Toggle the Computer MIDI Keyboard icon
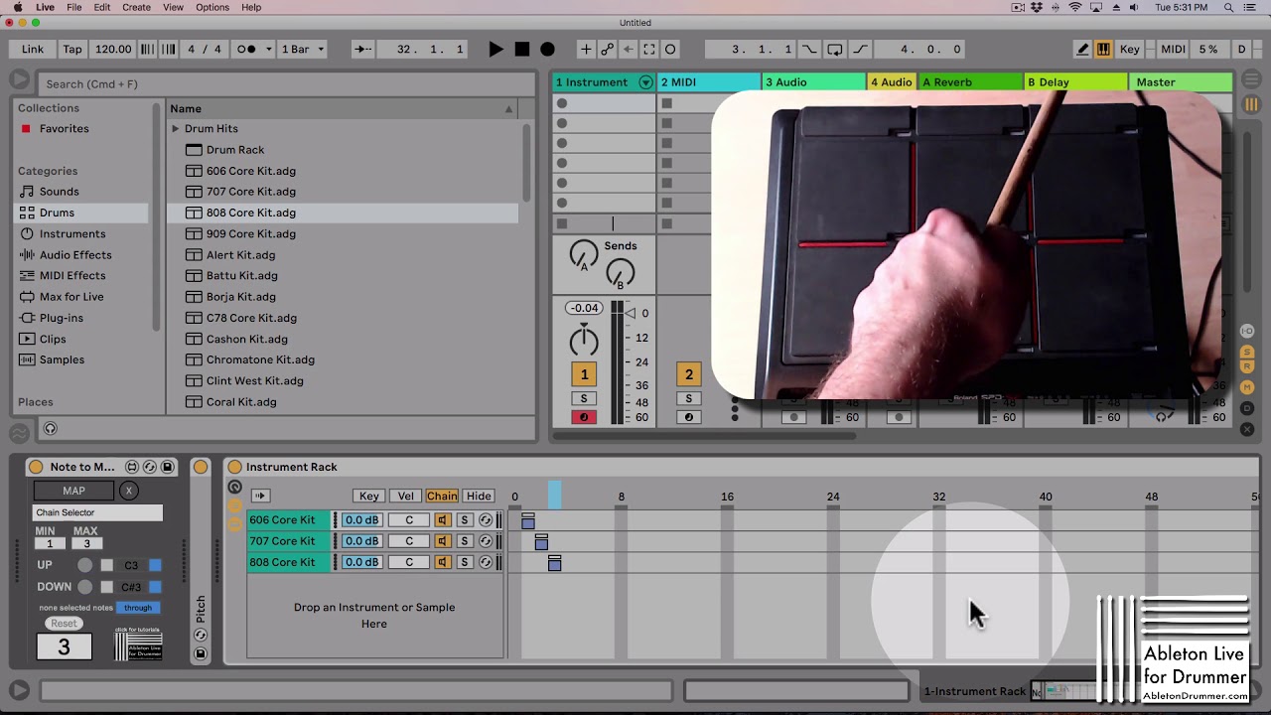The width and height of the screenshot is (1271, 715). click(x=1103, y=49)
